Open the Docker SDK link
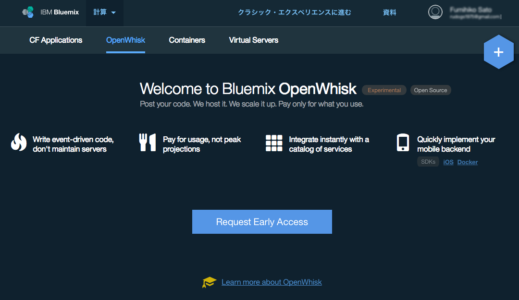This screenshot has width=519, height=300. (468, 162)
